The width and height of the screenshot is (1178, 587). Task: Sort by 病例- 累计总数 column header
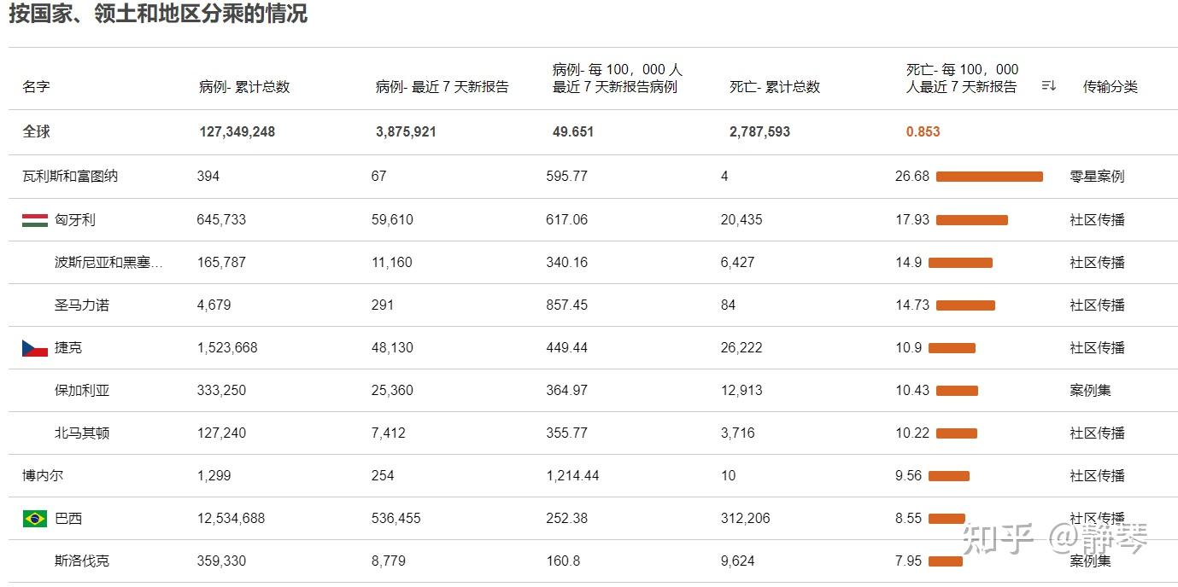pyautogui.click(x=244, y=87)
